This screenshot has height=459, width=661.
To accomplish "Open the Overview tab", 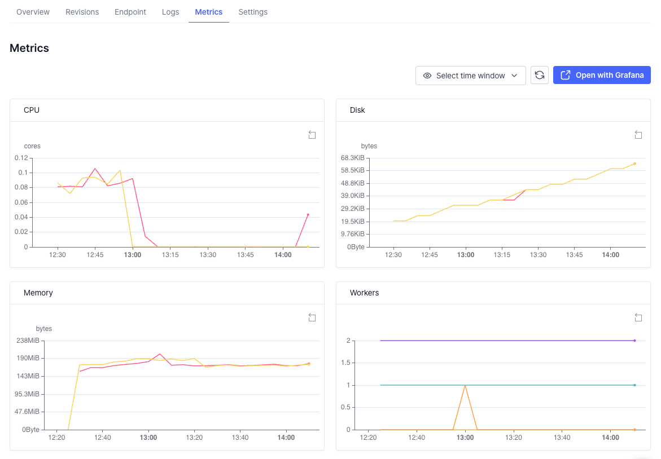I will 33,12.
